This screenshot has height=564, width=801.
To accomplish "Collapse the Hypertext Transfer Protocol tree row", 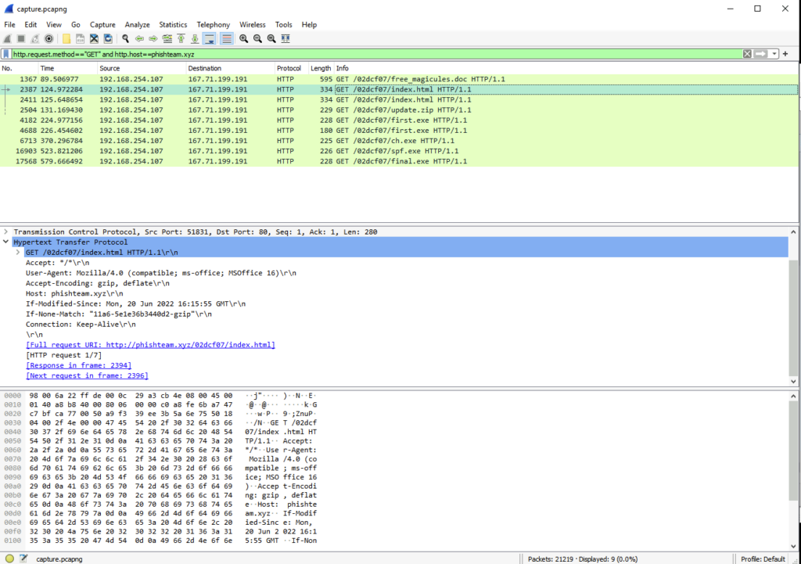I will [x=6, y=242].
